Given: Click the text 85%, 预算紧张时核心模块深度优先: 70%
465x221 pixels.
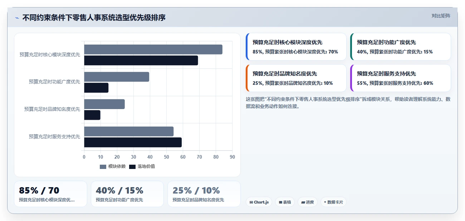Looking at the screenshot, I should pos(295,52).
